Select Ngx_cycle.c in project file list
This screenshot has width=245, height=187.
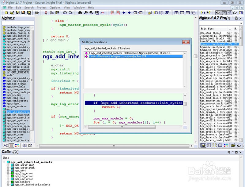pos(219,129)
